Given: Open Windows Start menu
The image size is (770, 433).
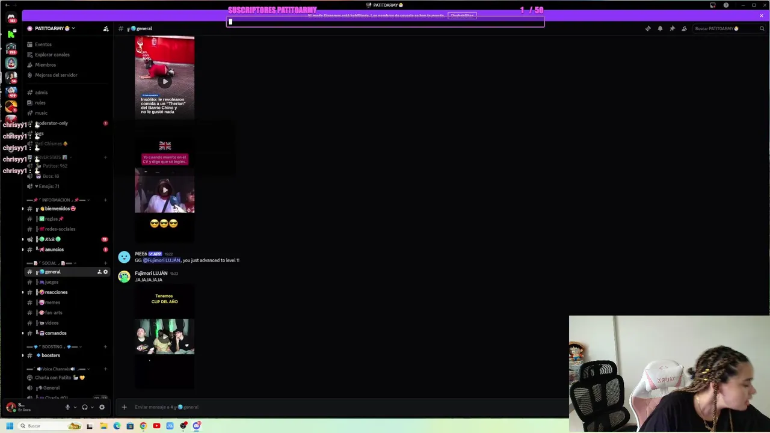Looking at the screenshot, I should point(10,426).
